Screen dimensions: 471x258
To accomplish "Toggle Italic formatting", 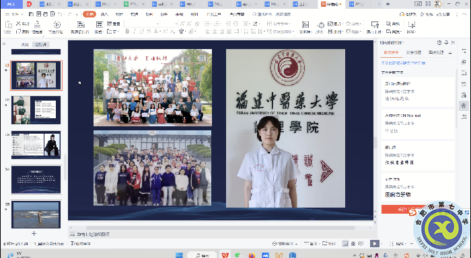I will [135, 31].
